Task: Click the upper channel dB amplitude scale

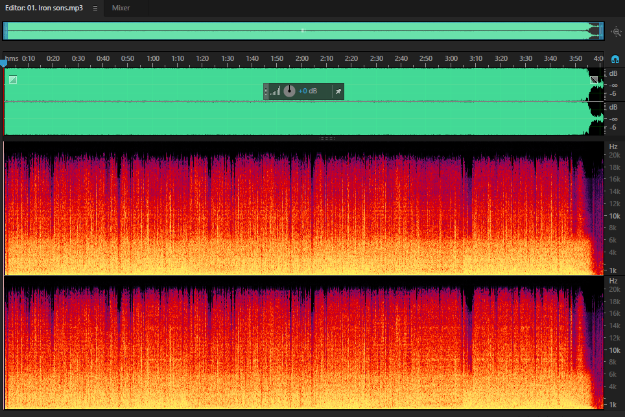Action: click(613, 84)
